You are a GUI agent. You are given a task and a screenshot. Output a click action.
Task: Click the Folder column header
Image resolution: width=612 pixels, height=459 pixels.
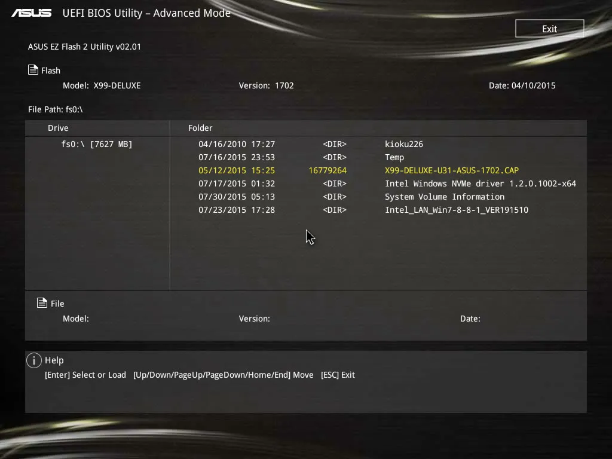click(200, 128)
